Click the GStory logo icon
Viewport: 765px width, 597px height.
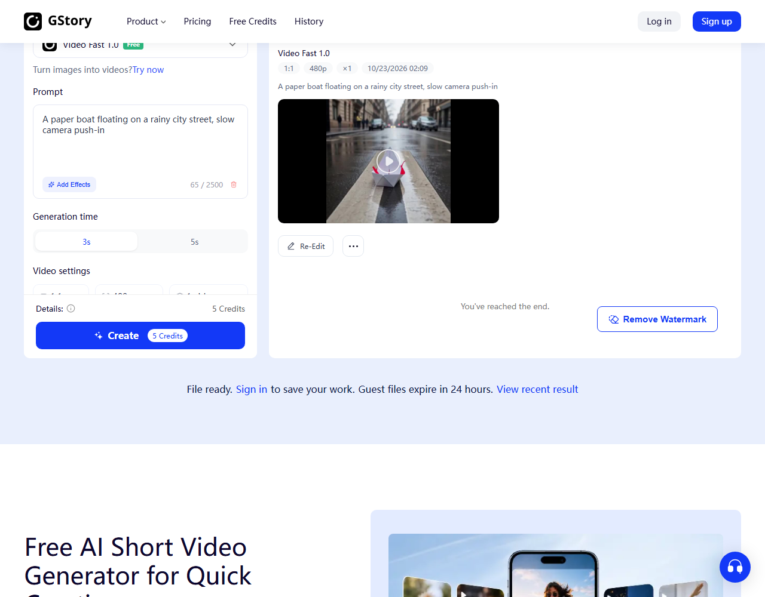click(x=33, y=21)
